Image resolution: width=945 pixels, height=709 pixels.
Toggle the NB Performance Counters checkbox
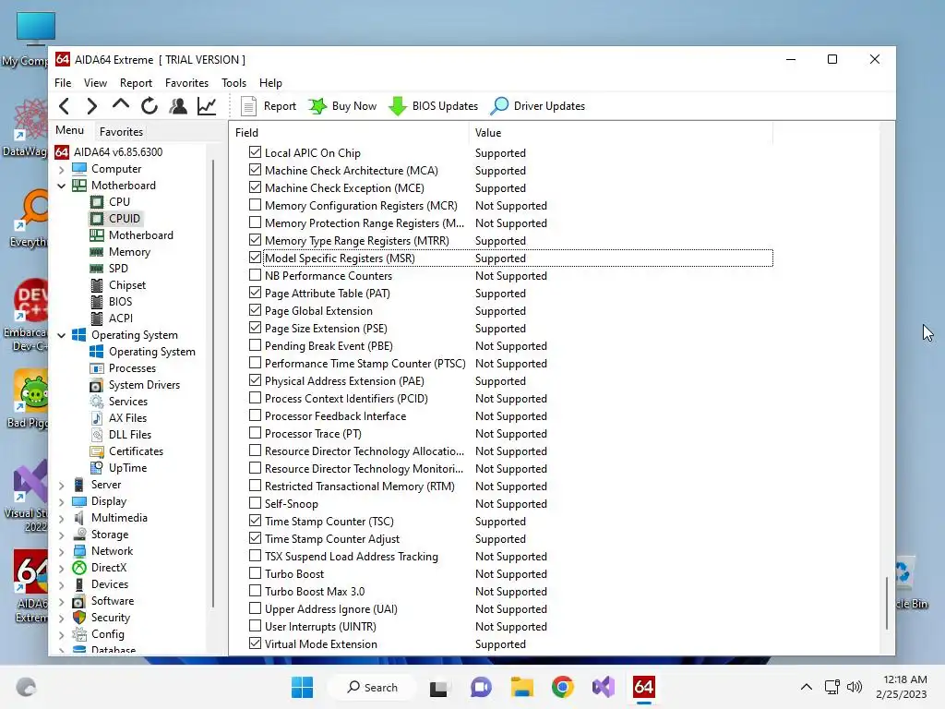point(255,275)
